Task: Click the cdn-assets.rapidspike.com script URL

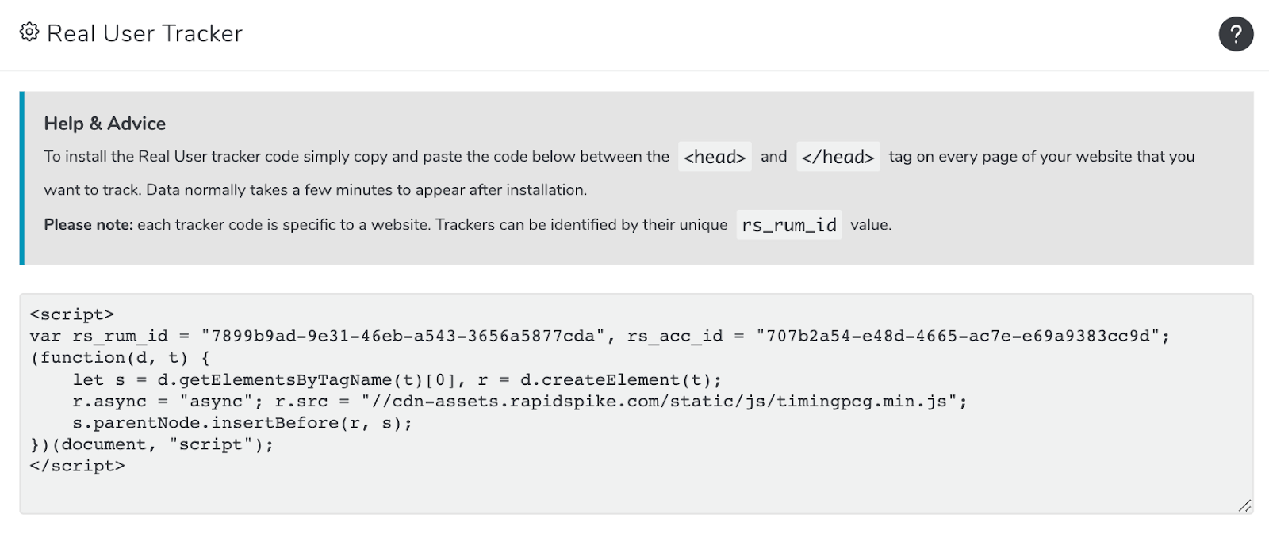Action: pyautogui.click(x=660, y=401)
